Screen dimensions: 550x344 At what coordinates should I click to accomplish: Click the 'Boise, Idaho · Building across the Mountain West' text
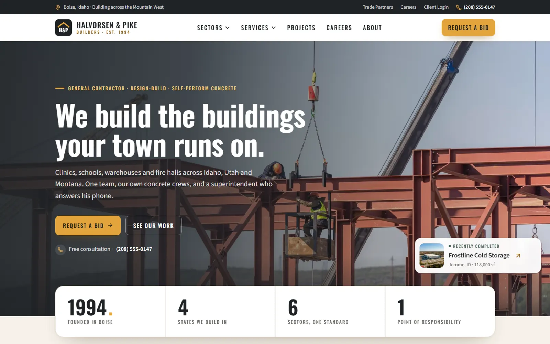coord(113,7)
